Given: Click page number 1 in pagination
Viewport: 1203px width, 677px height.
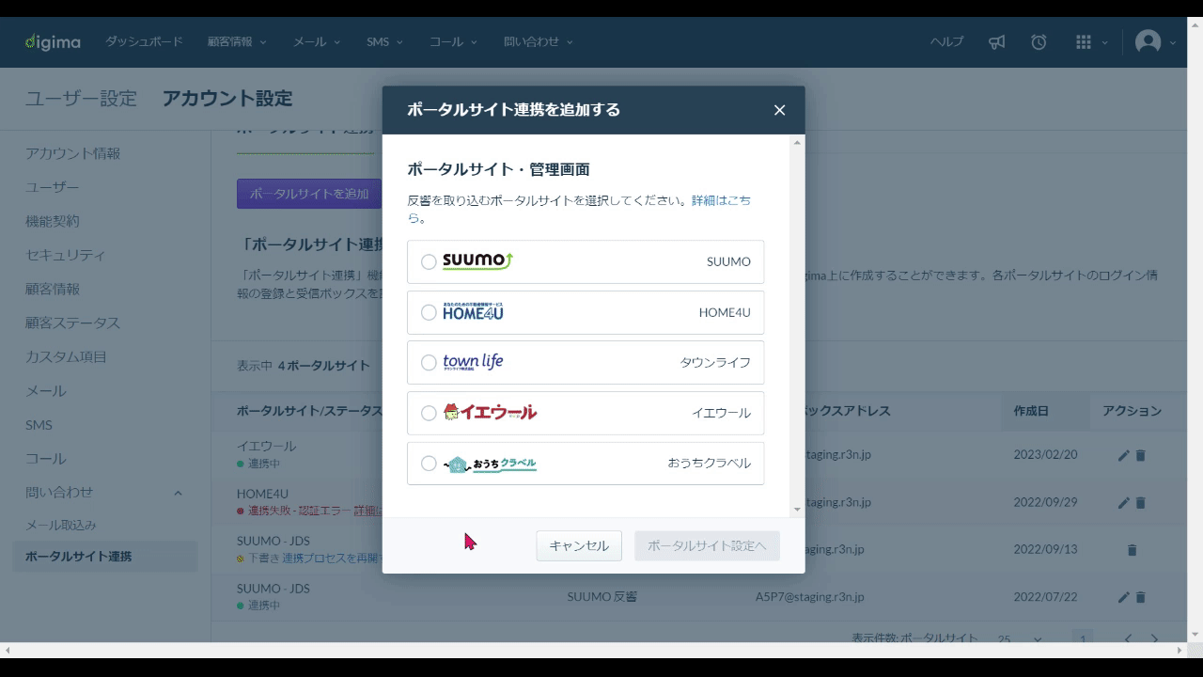Looking at the screenshot, I should point(1083,639).
